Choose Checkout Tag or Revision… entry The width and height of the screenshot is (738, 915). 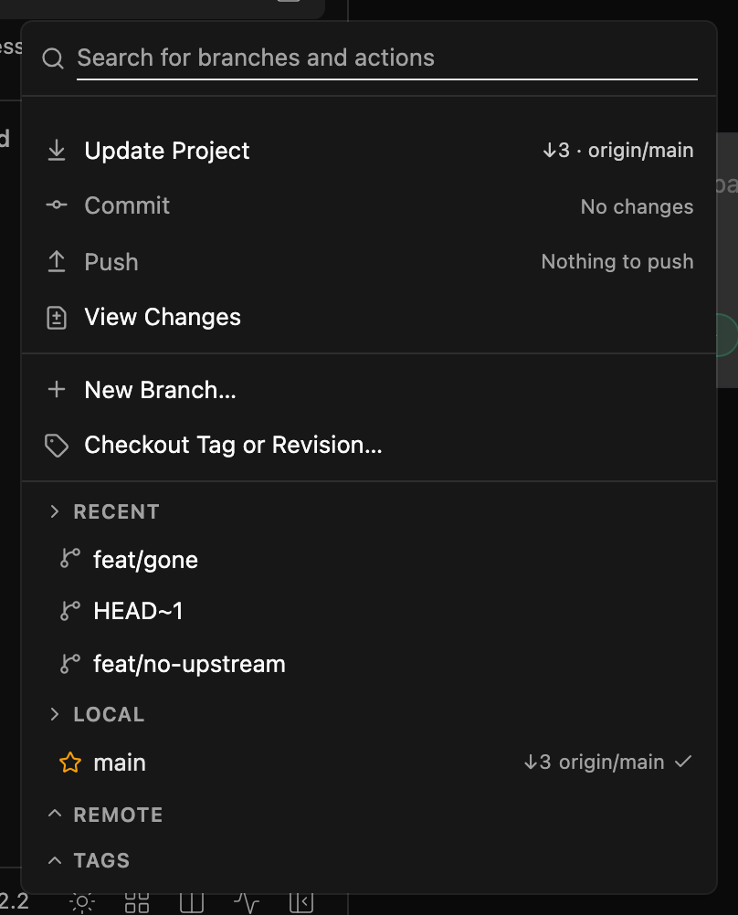coord(369,446)
